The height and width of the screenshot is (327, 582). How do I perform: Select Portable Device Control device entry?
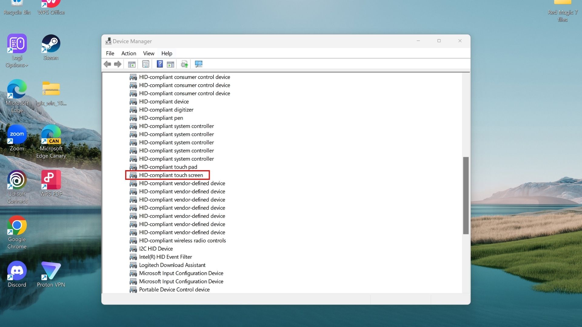tap(174, 289)
